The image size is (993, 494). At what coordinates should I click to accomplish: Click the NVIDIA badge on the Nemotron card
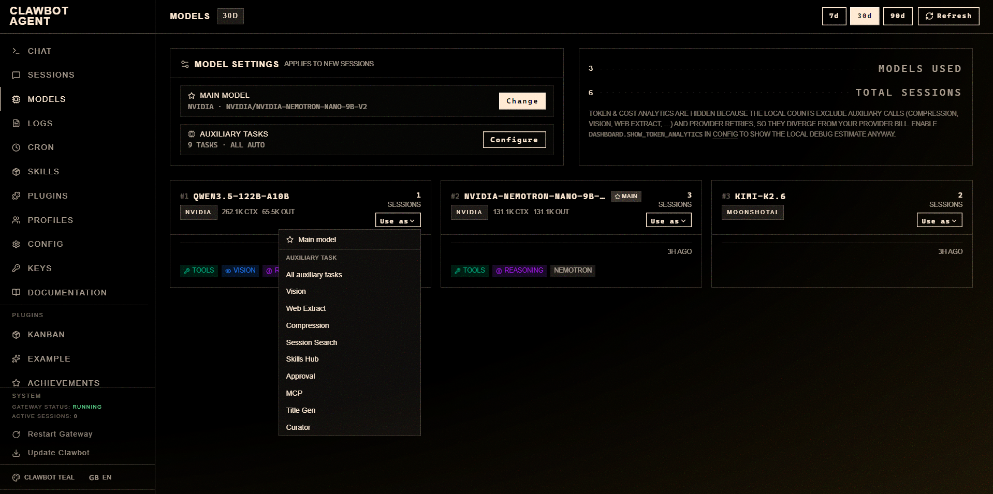point(469,212)
